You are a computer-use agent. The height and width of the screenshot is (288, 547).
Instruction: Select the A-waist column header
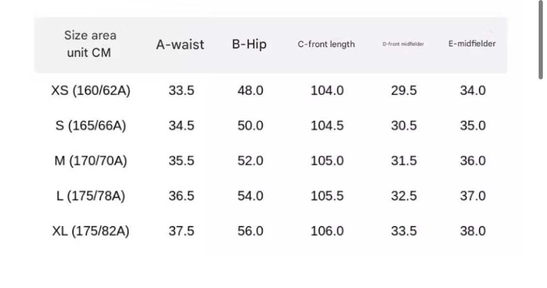point(180,45)
